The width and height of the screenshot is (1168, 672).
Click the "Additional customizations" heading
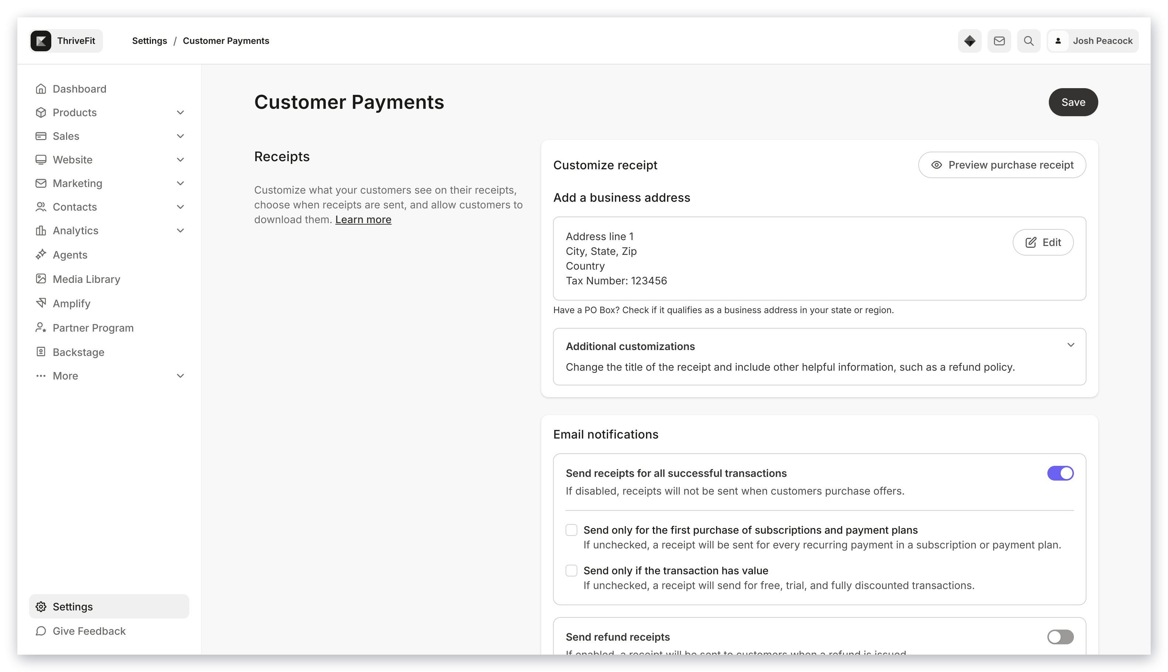630,346
